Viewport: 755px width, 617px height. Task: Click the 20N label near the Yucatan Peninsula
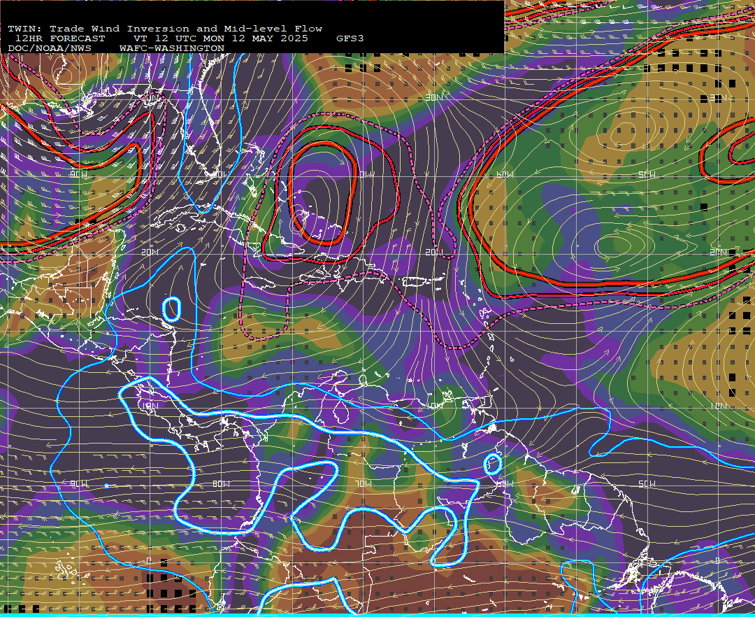pyautogui.click(x=150, y=252)
